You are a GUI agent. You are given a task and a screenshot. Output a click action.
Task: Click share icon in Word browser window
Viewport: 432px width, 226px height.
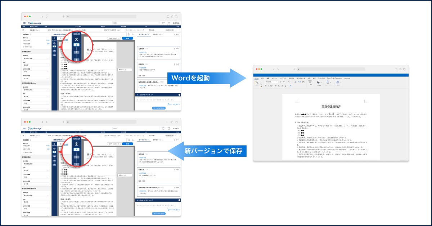400,69
